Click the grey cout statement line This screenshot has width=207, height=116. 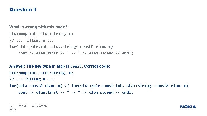76,53
